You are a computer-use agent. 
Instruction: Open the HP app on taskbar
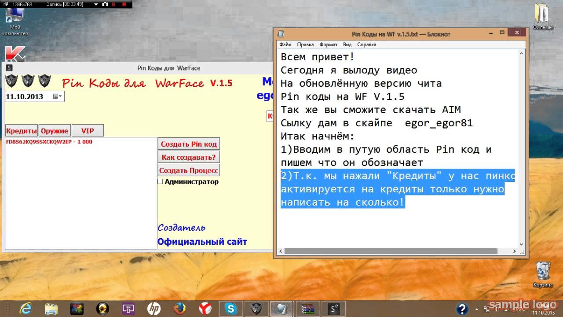point(154,309)
